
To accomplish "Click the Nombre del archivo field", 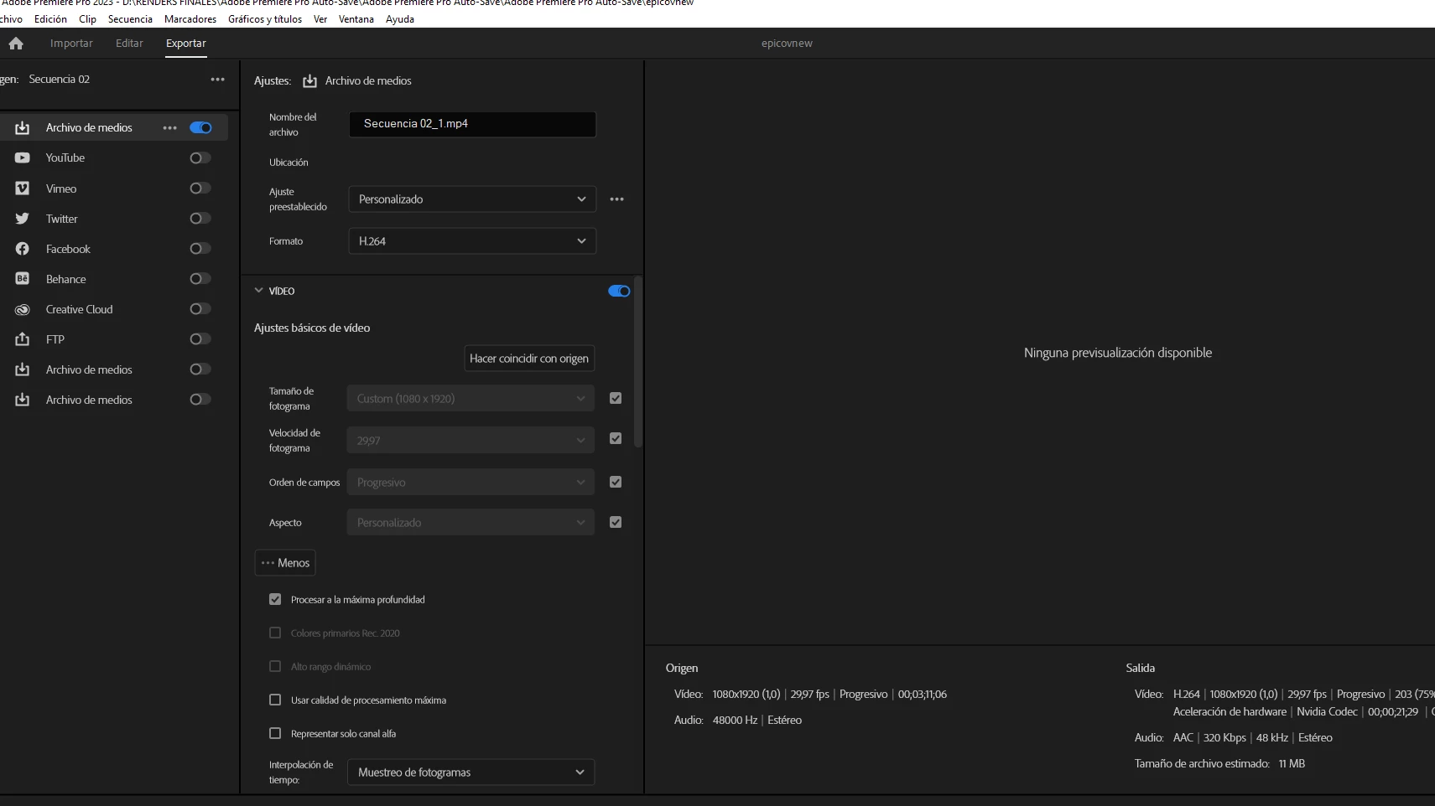I will (x=472, y=124).
